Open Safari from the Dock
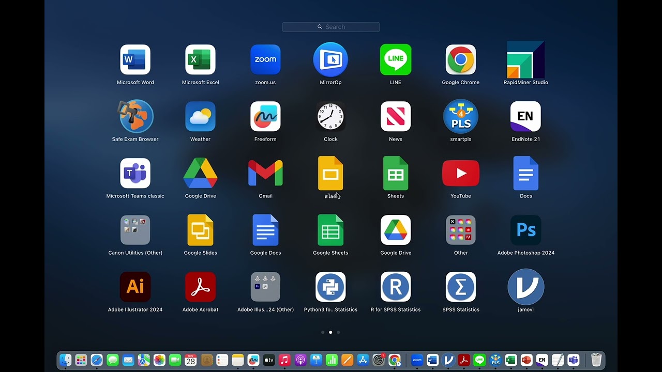662x372 pixels. click(97, 360)
